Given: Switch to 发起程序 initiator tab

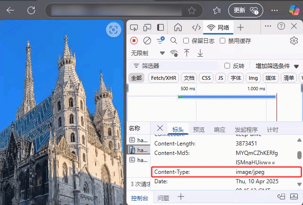Looking at the screenshot, I should click(x=246, y=129).
